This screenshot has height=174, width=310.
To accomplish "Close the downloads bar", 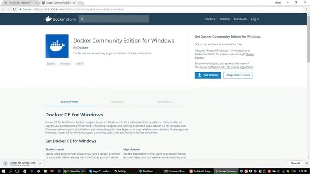I will [x=306, y=163].
